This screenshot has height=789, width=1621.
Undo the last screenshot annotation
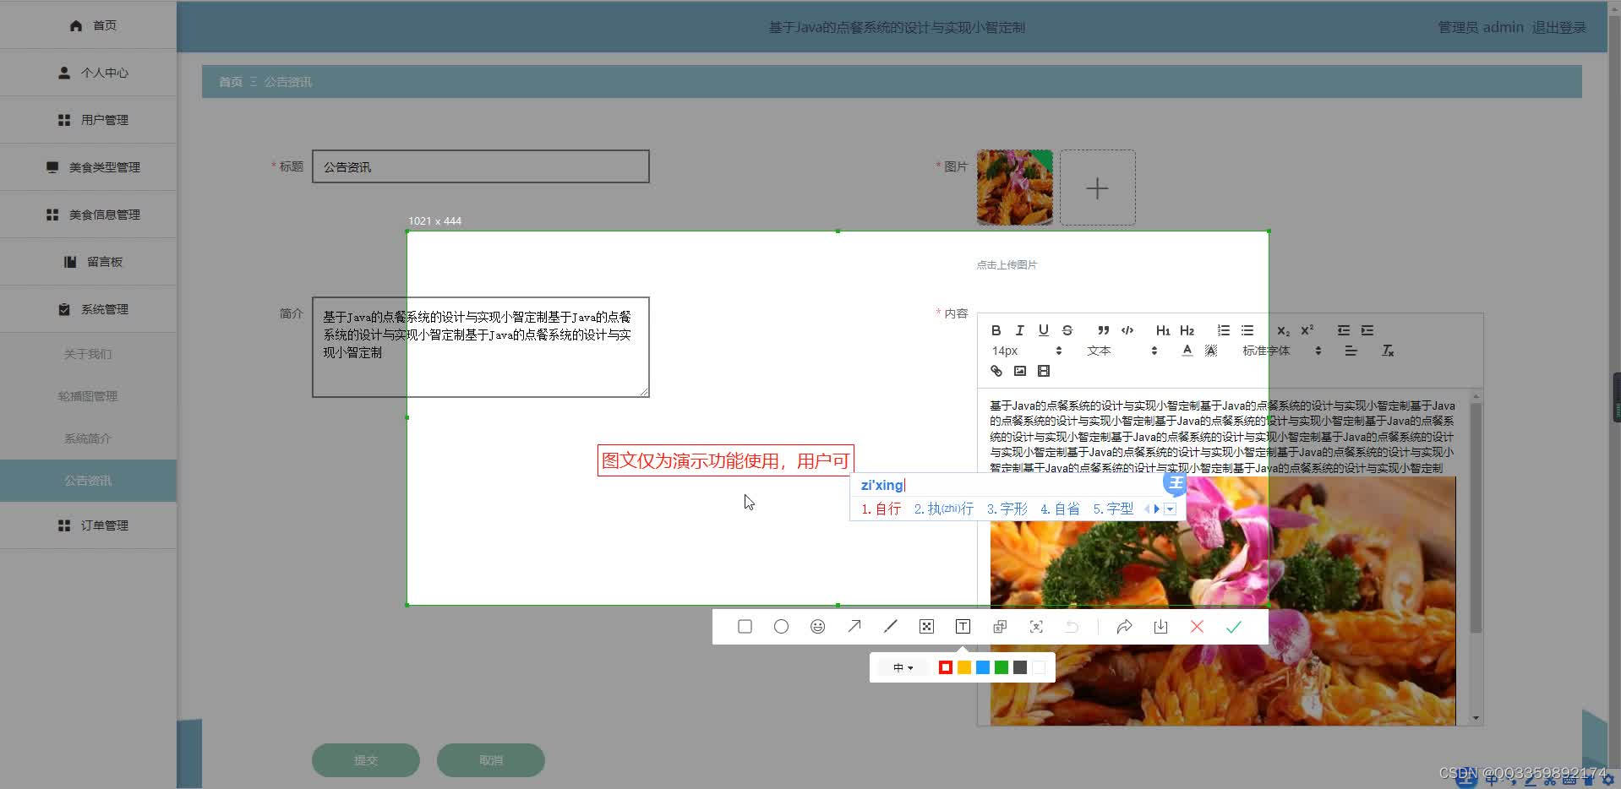coord(1072,627)
